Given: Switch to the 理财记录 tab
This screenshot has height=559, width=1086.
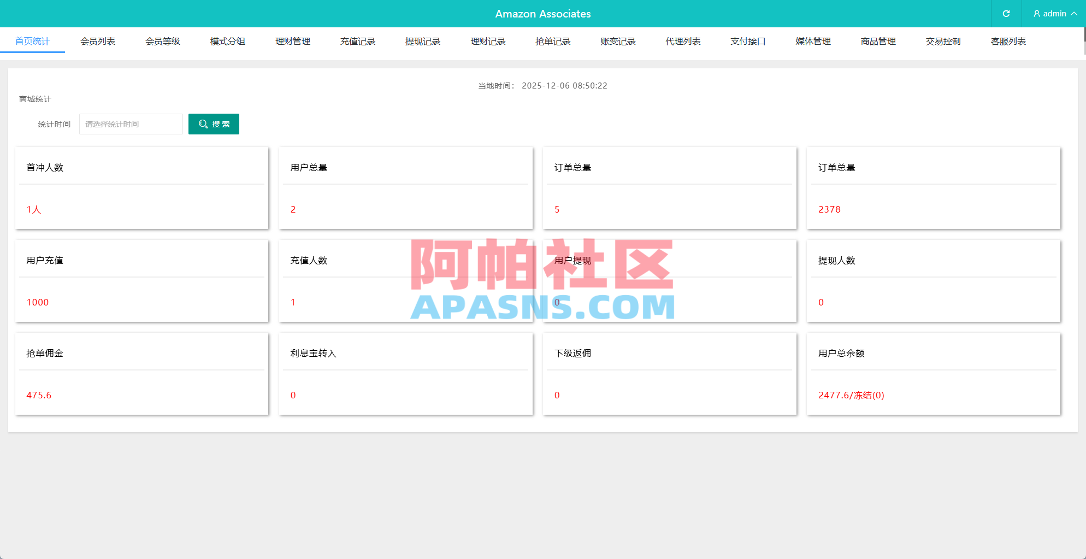Looking at the screenshot, I should [x=488, y=42].
